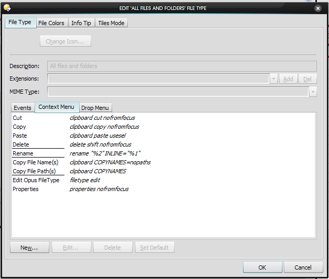Select the Rename command row
Image resolution: width=329 pixels, height=279 pixels.
pyautogui.click(x=23, y=153)
